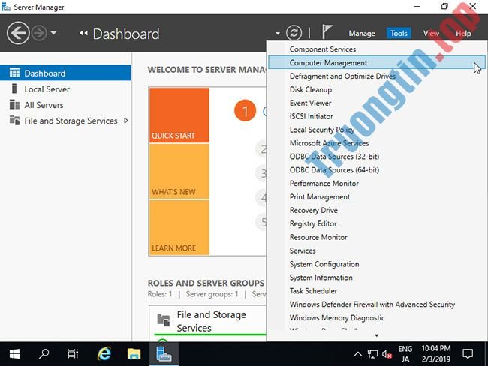Click the Refresh icon in the header
488x366 pixels.
294,33
